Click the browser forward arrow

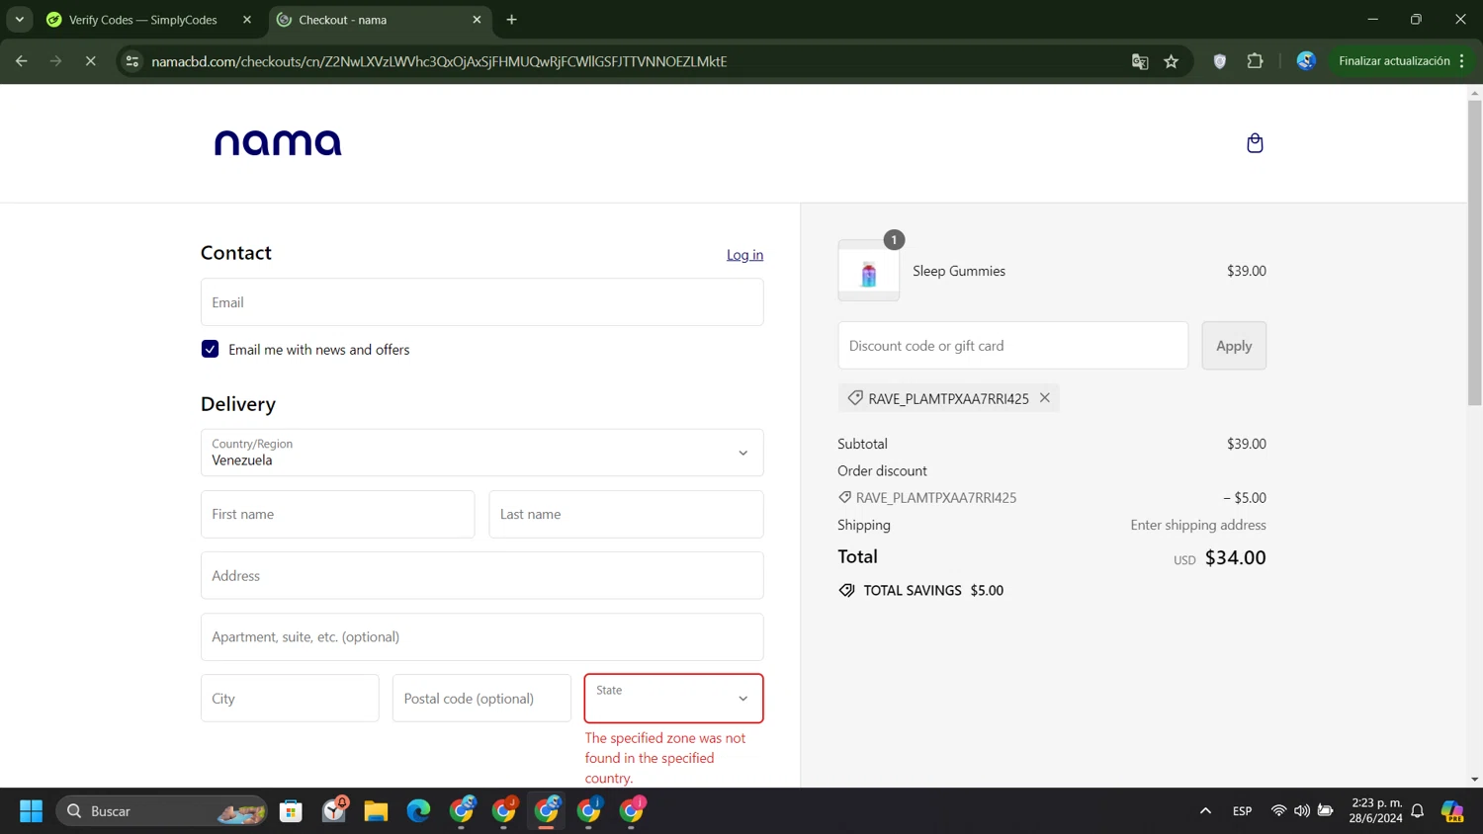point(55,61)
